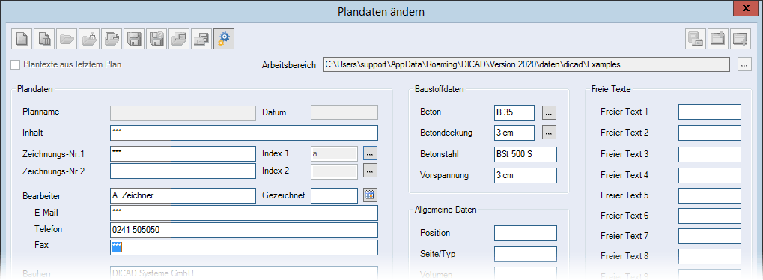
Task: Open the Betondeckung selection ellipsis button
Action: click(549, 133)
